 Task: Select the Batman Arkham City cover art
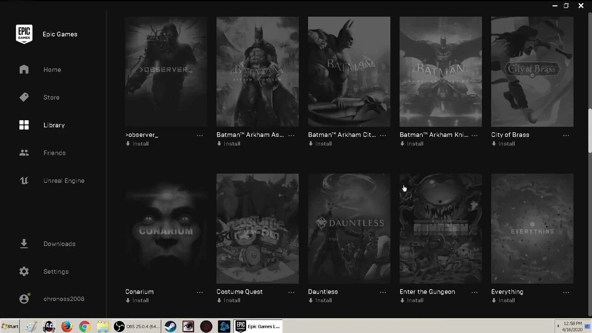tap(349, 72)
